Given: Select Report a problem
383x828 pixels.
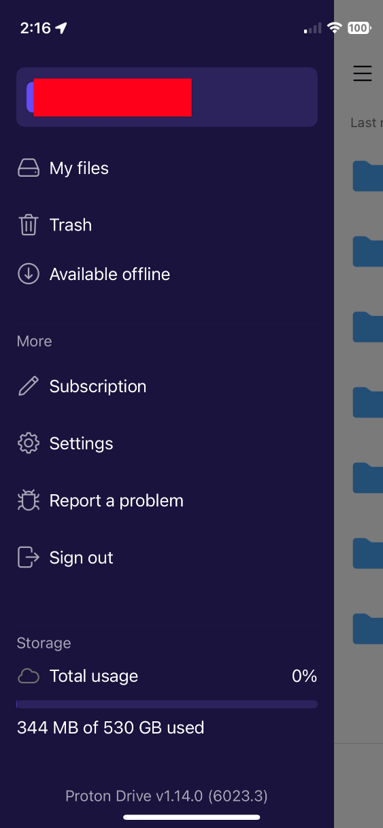Looking at the screenshot, I should tap(167, 500).
